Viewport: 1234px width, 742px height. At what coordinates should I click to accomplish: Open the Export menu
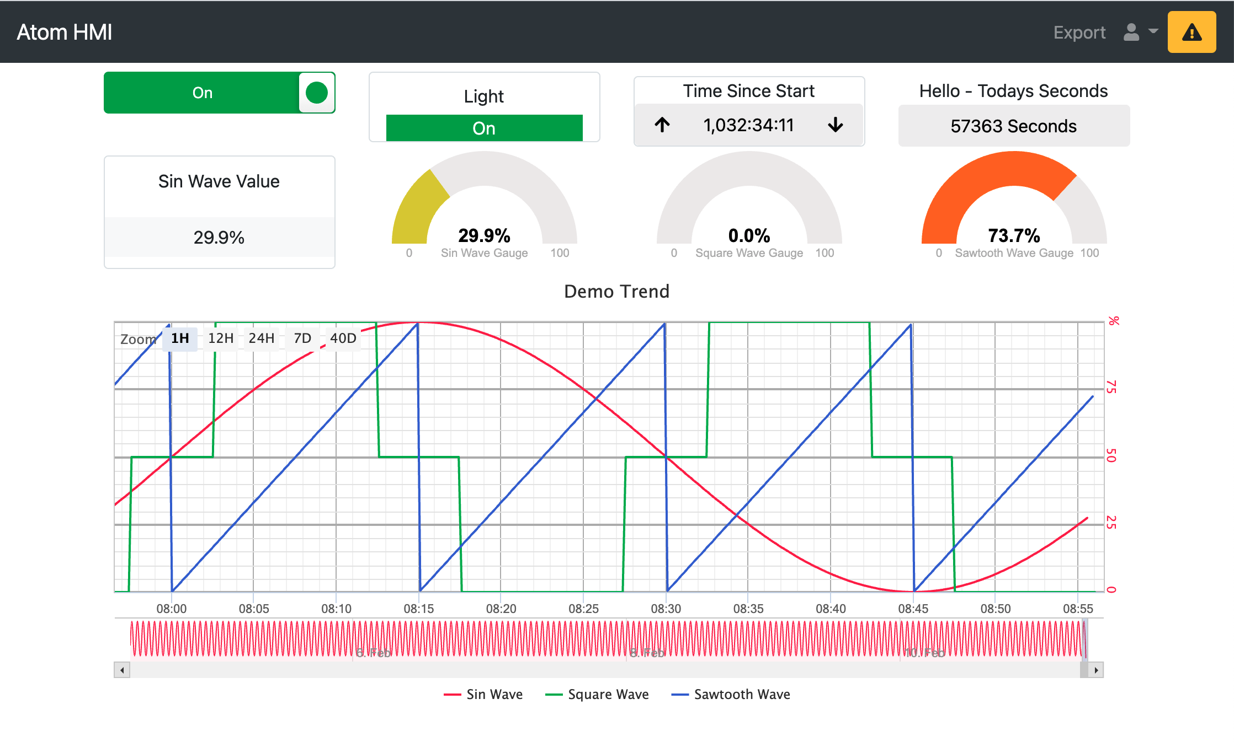1079,32
